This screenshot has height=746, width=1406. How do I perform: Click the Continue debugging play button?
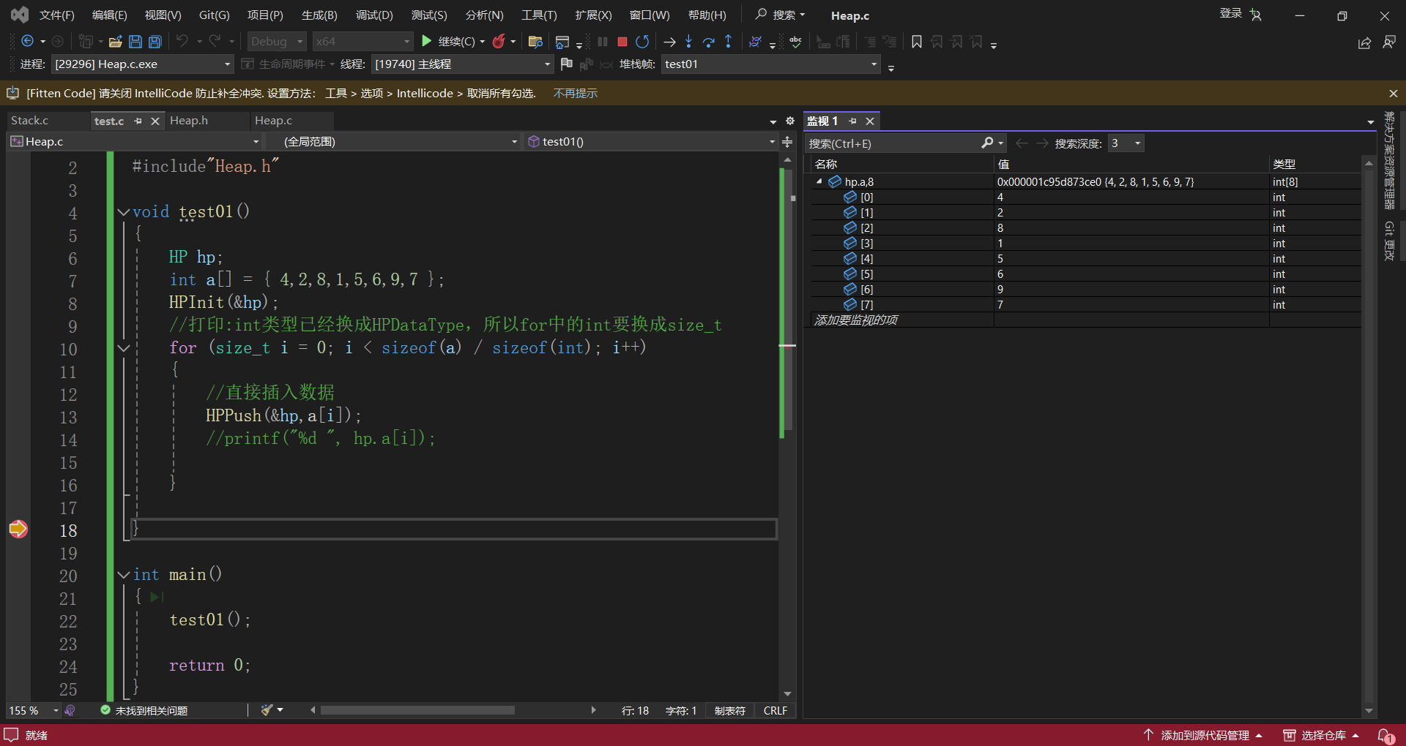427,42
